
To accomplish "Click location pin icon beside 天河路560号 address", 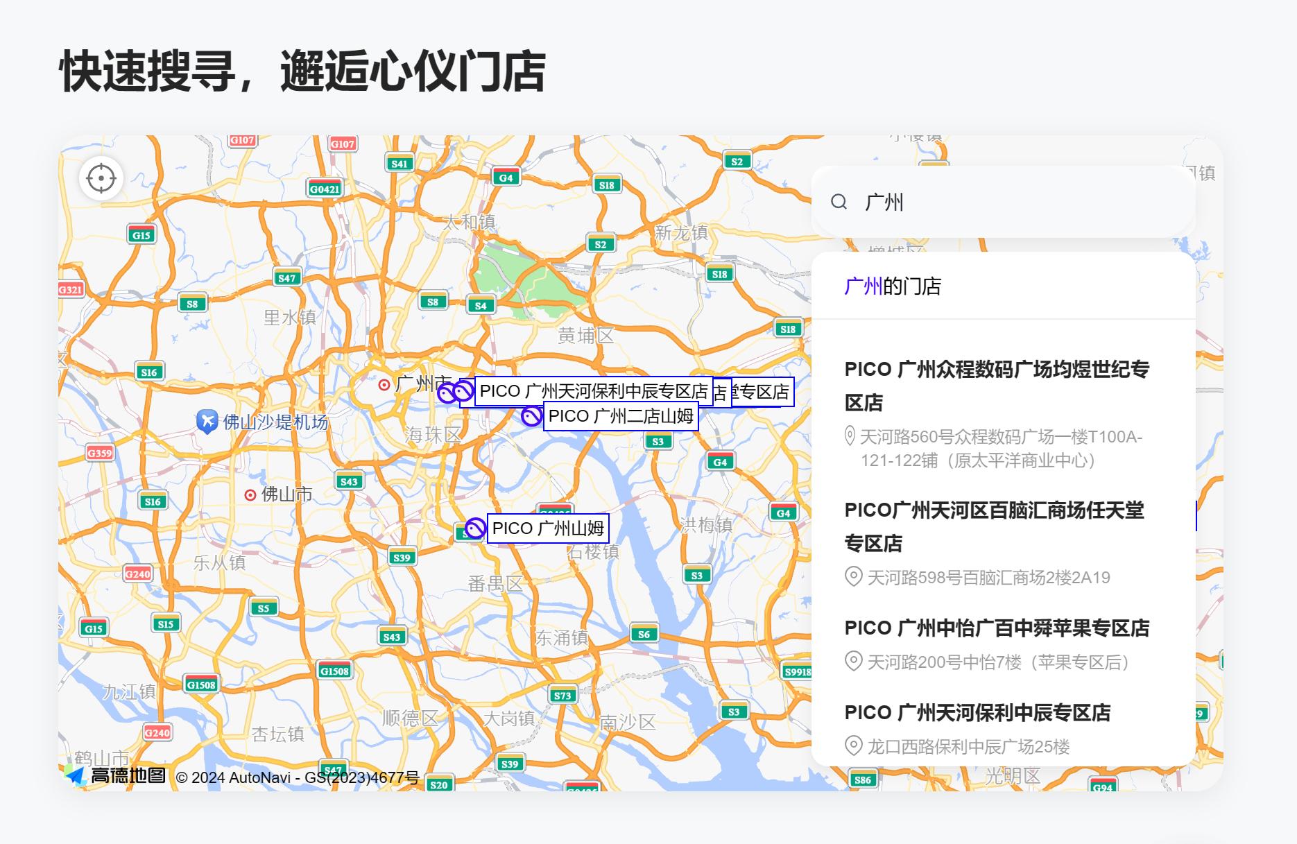I will (850, 436).
